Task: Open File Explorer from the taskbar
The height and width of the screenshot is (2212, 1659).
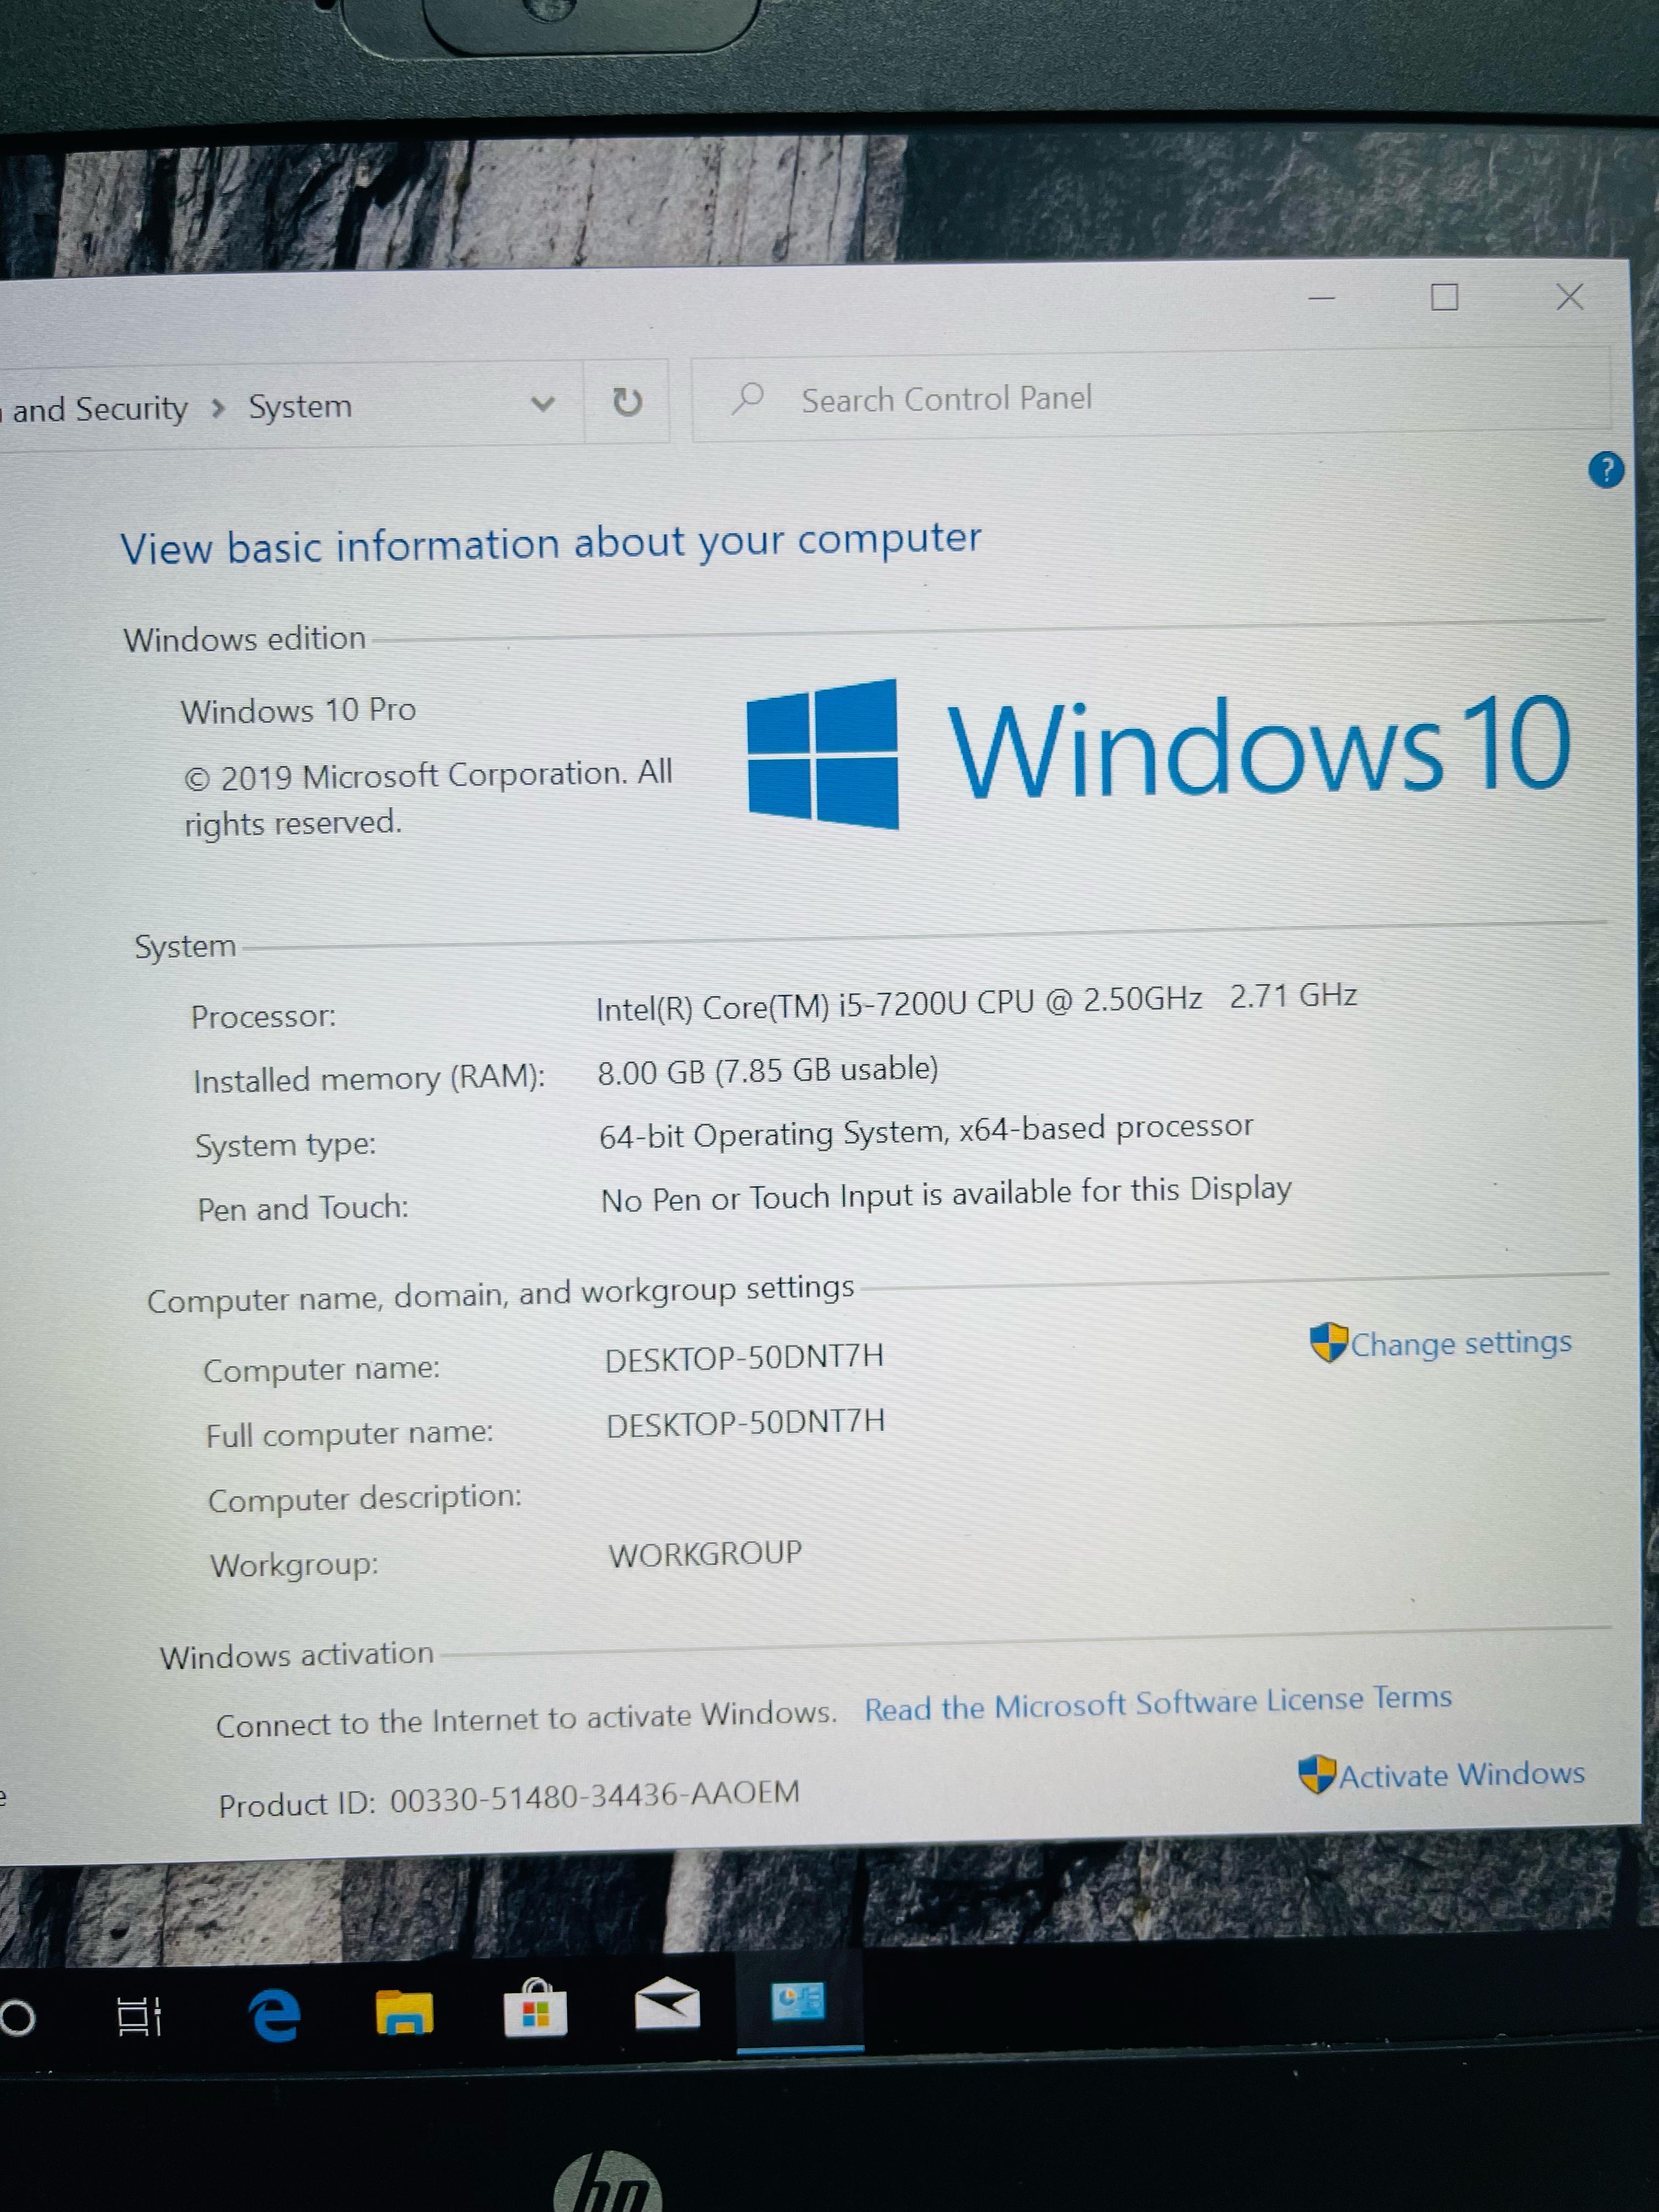Action: (404, 2012)
